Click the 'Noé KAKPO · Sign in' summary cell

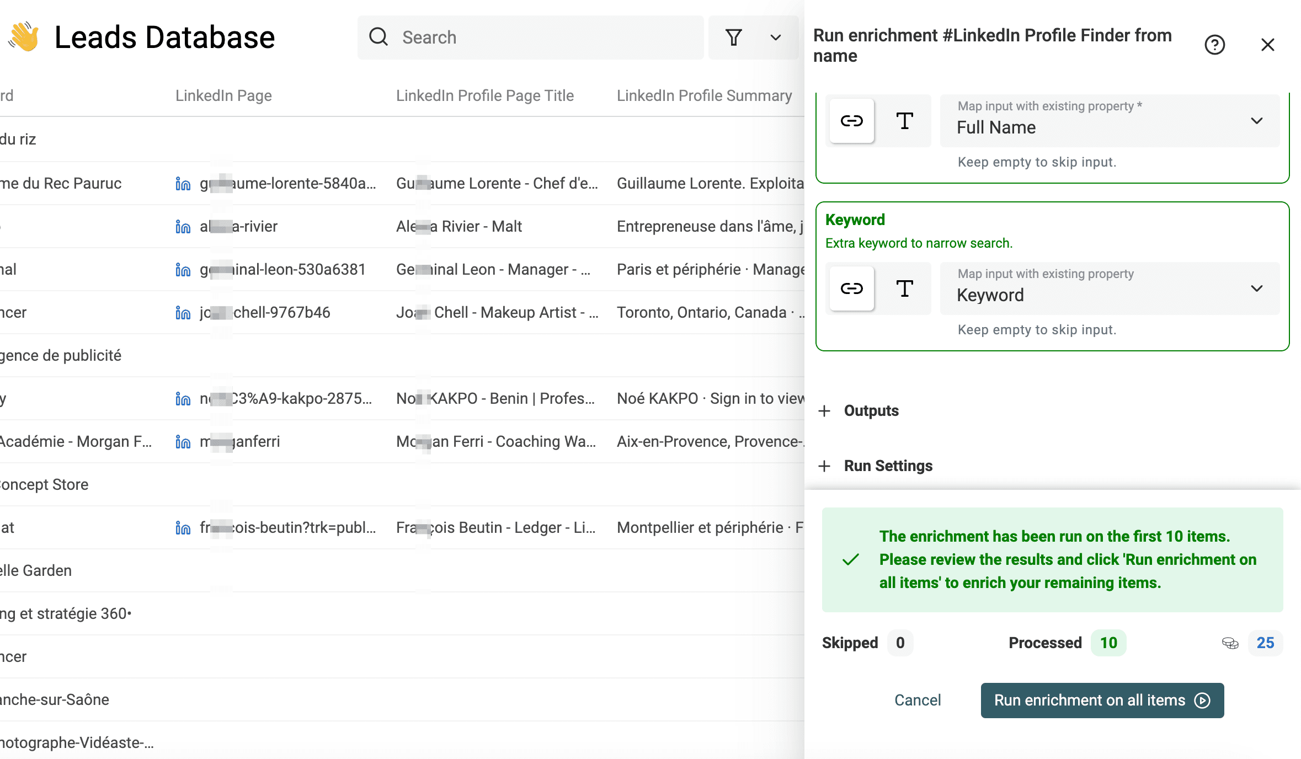pos(711,399)
